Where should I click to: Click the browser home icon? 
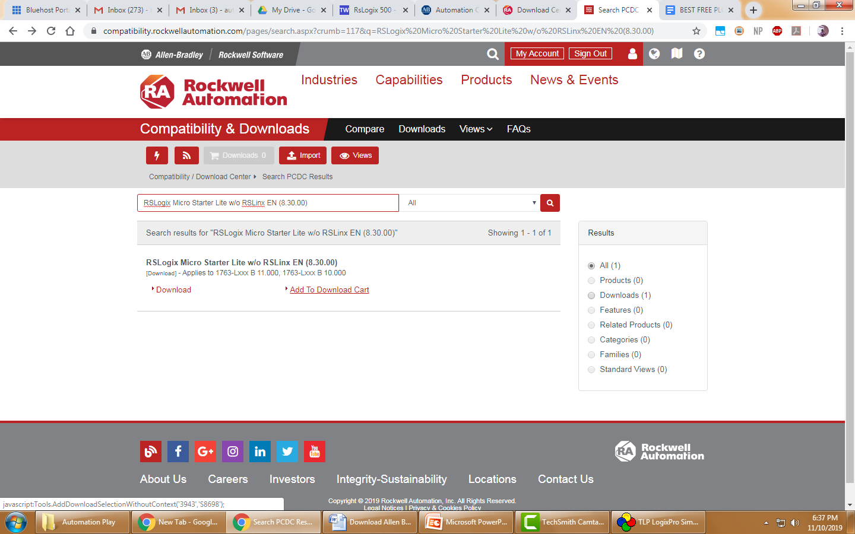(x=70, y=31)
